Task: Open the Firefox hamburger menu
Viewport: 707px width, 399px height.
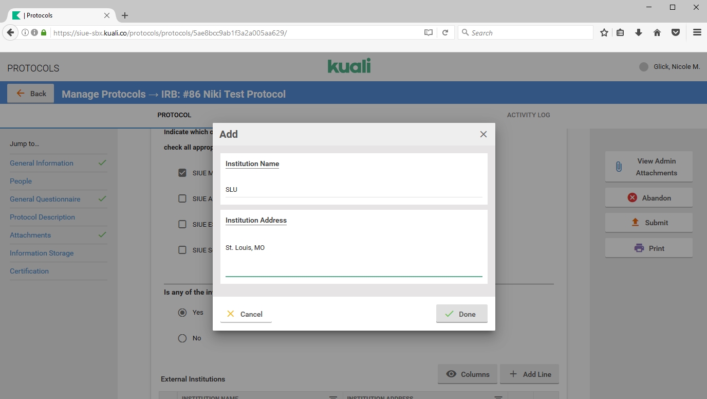Action: tap(697, 32)
